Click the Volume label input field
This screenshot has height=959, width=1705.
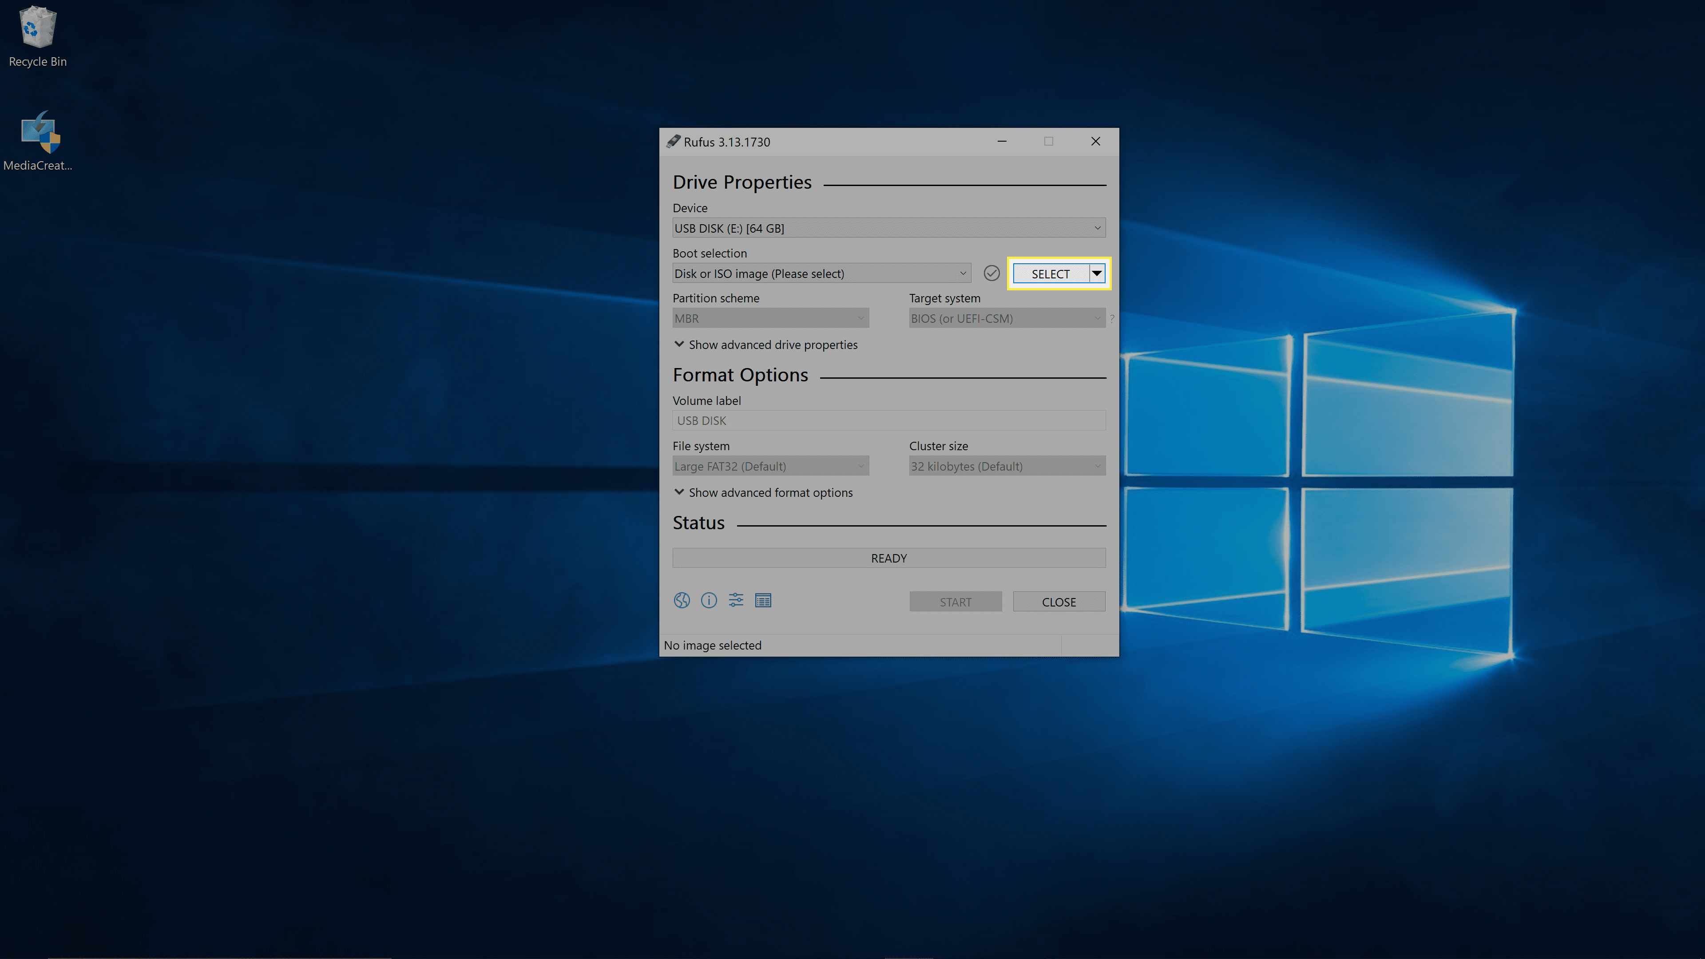click(x=889, y=420)
